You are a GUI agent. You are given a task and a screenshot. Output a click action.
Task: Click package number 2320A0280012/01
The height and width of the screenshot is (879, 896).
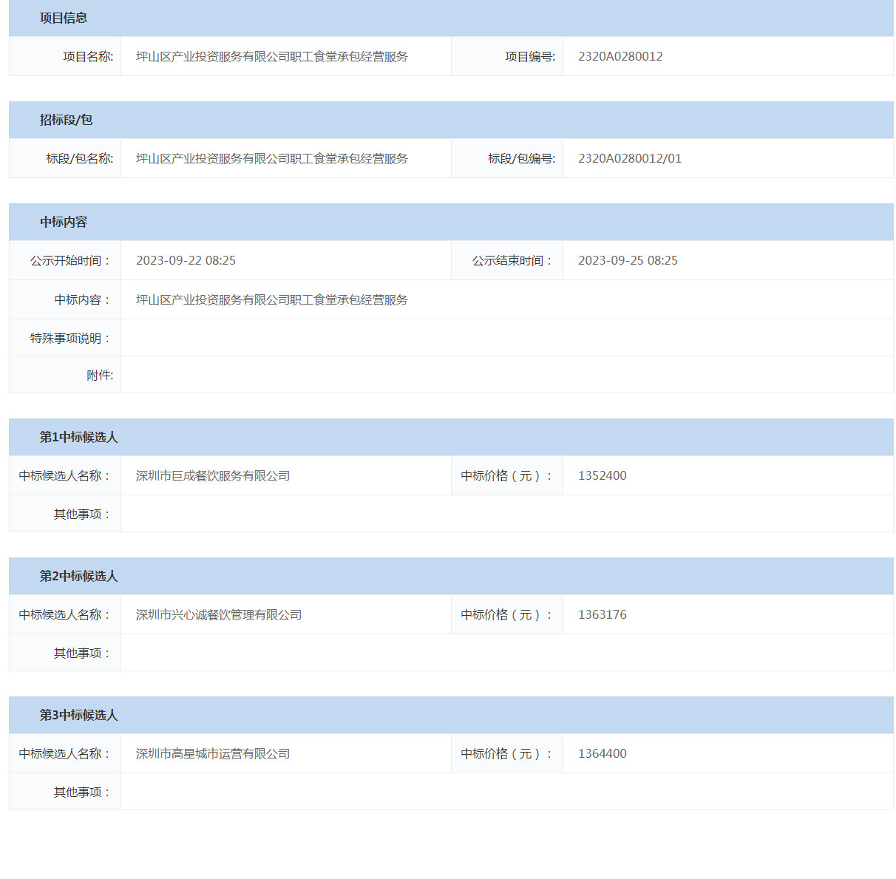(x=630, y=158)
